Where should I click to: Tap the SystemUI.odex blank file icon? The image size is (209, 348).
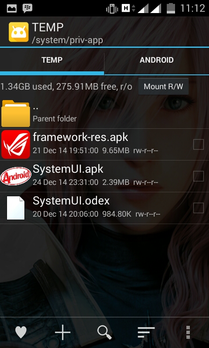[x=16, y=208]
